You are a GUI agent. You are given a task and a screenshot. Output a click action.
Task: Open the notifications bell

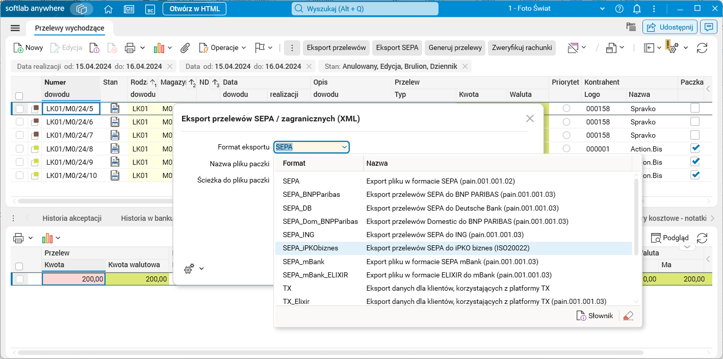click(637, 9)
